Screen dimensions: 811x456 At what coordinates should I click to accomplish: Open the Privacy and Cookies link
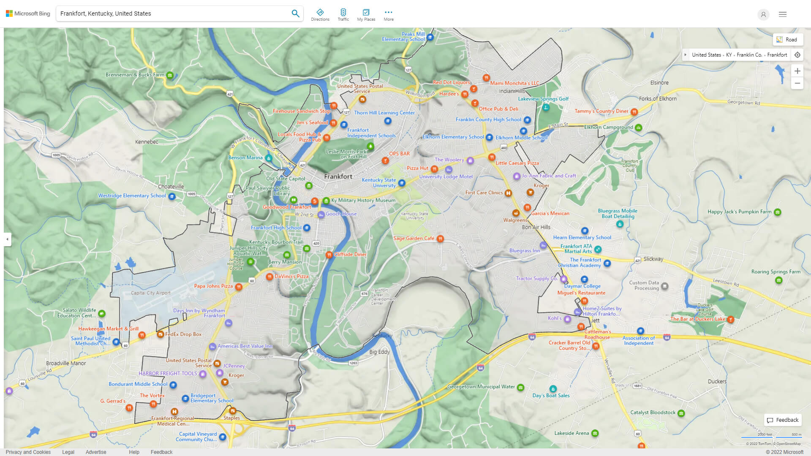(x=28, y=452)
